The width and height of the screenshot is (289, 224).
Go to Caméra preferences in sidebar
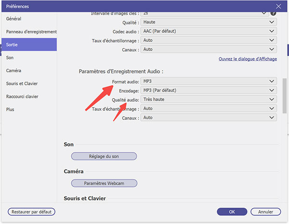tap(13, 70)
